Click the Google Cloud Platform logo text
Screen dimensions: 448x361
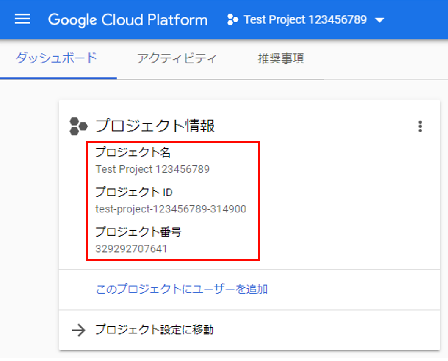[x=127, y=20]
